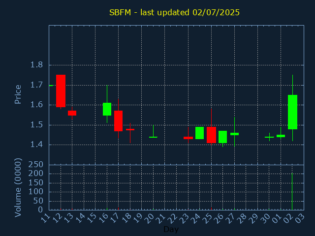Click the 1.4 price axis label
315x236 pixels.
[x=36, y=145]
